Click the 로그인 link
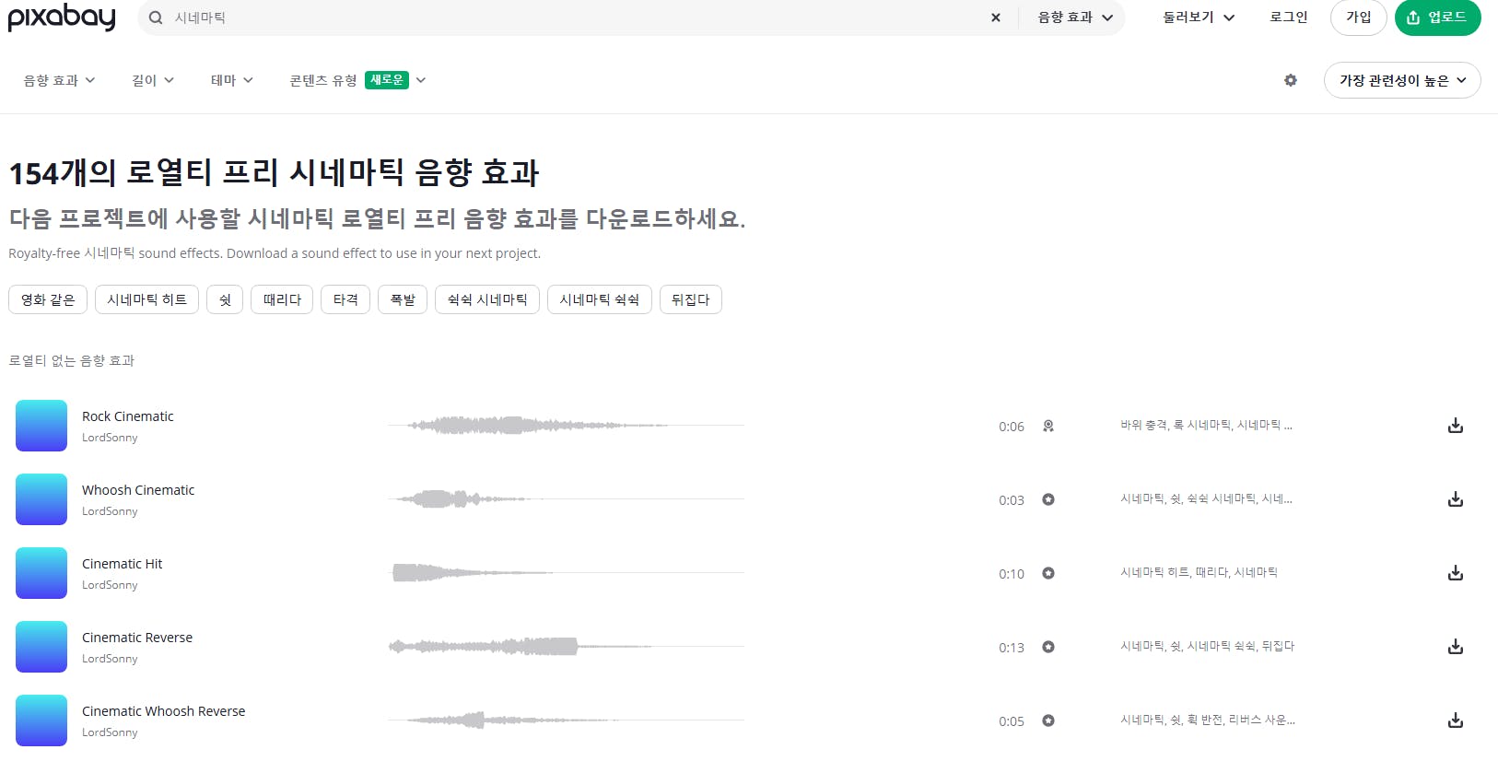The width and height of the screenshot is (1498, 773). tap(1288, 18)
